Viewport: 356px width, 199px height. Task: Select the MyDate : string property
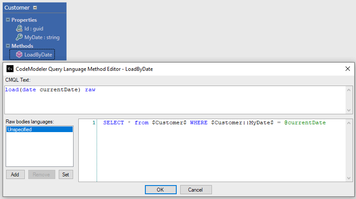[x=42, y=37]
